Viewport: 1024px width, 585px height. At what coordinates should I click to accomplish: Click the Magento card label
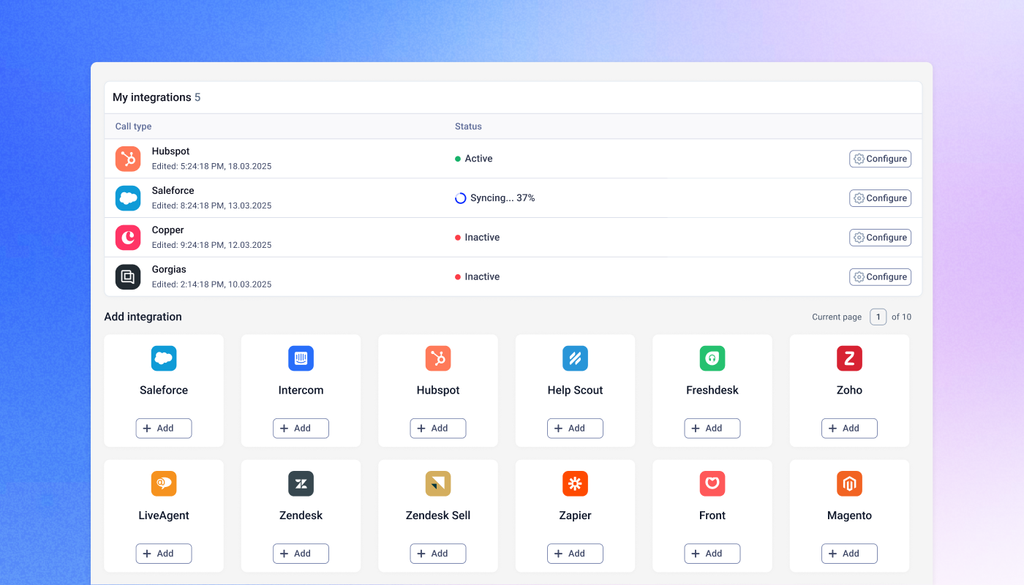click(x=849, y=516)
